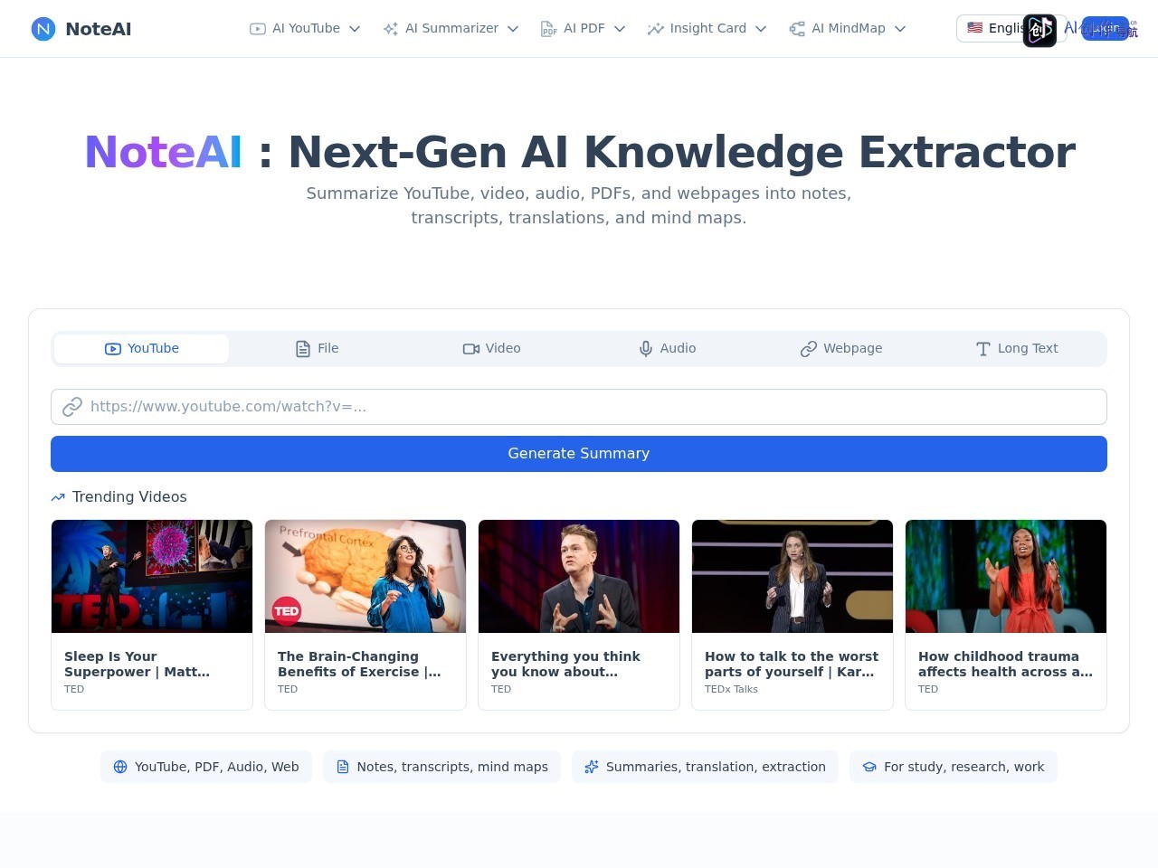Screen dimensions: 1158x868
Task: Expand the AI PDF menu
Action: tap(583, 29)
